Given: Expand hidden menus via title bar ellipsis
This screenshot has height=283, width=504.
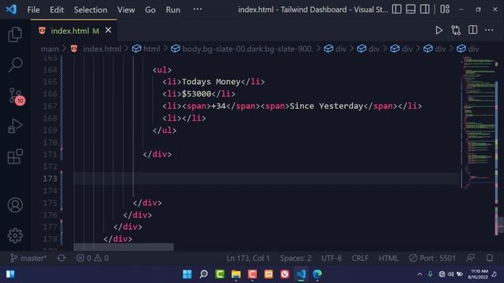Looking at the screenshot, I should click(198, 9).
